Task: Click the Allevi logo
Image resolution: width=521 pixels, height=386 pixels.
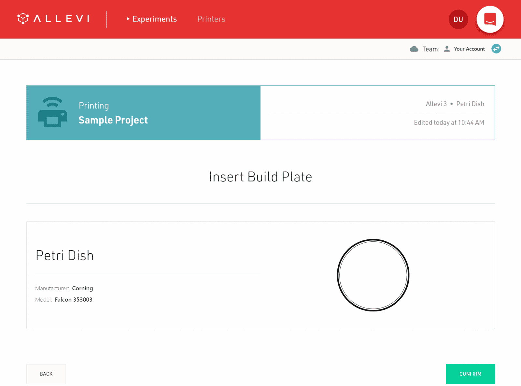Action: coord(53,19)
